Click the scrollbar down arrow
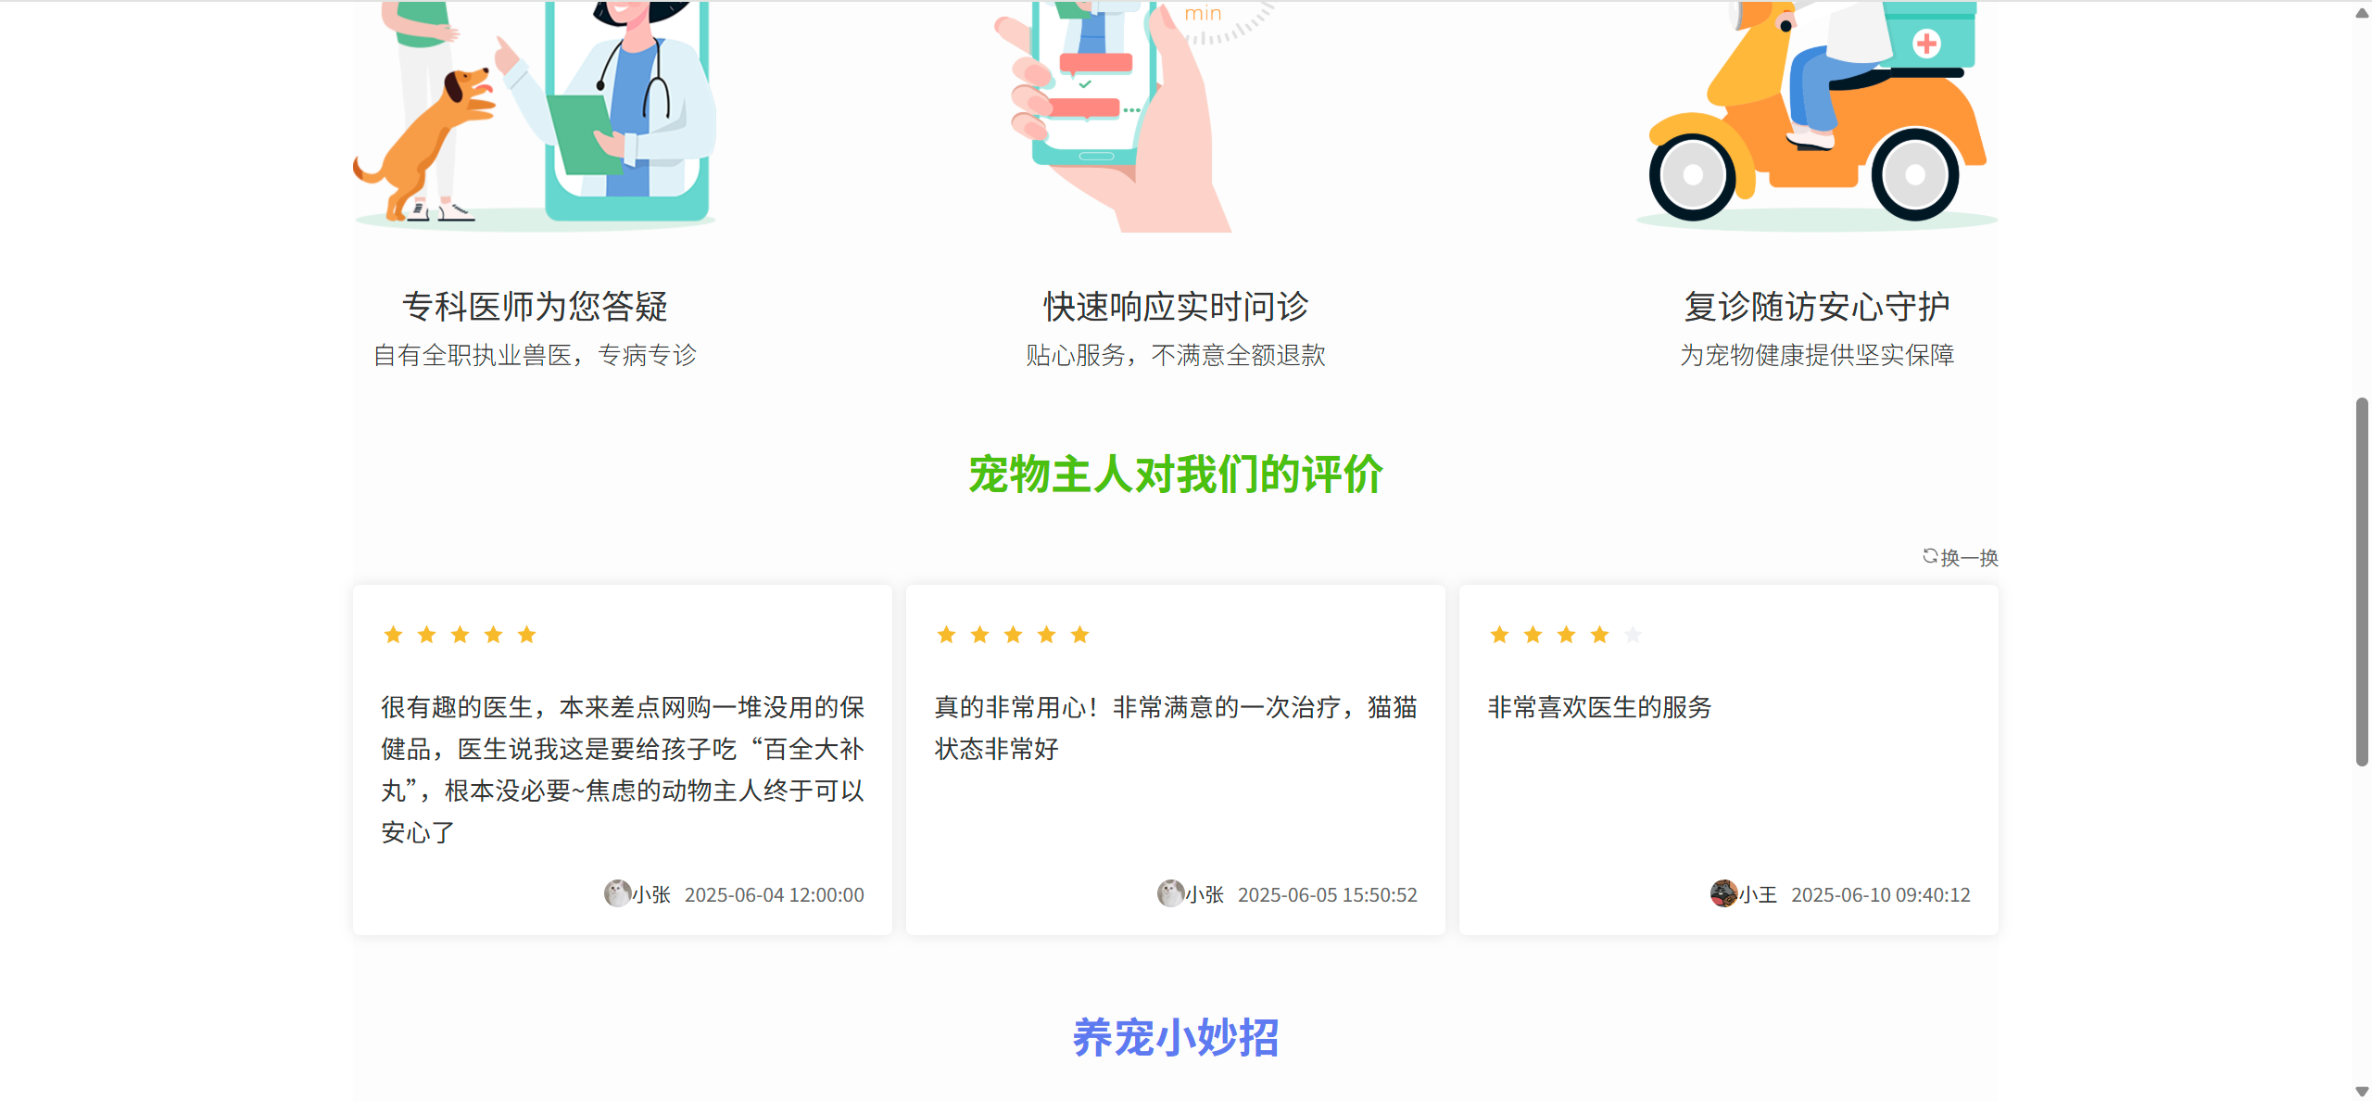 (2362, 1091)
